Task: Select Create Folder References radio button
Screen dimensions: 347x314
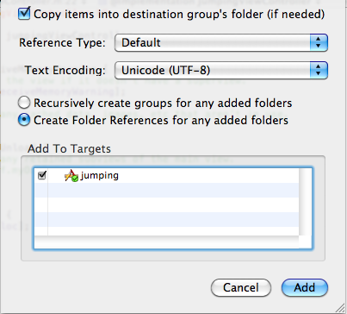Action: point(24,120)
